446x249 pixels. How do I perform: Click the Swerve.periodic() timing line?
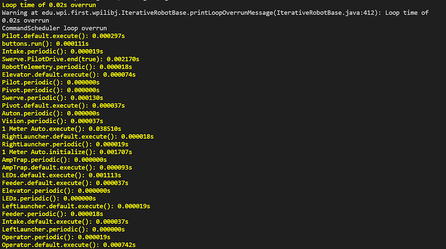pyautogui.click(x=52, y=98)
